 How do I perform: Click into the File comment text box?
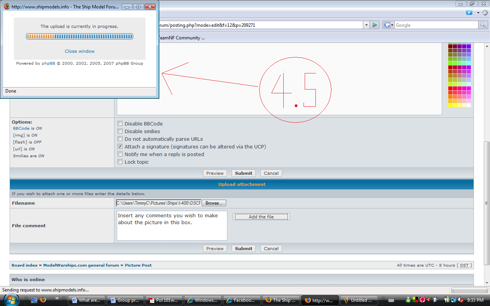(172, 226)
